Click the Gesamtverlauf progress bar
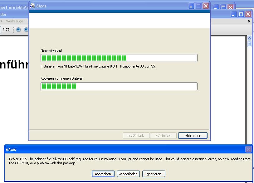254x183 pixels. (119, 58)
